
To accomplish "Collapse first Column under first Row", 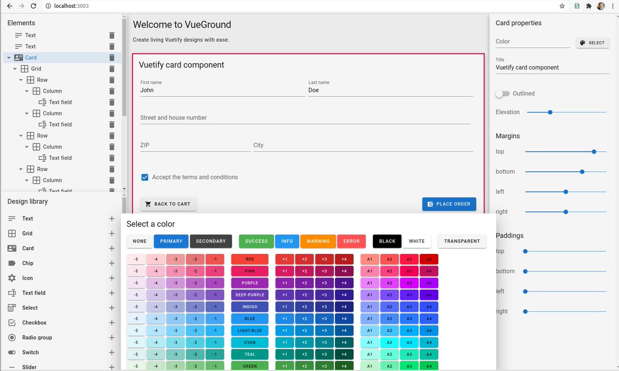I will pyautogui.click(x=27, y=91).
